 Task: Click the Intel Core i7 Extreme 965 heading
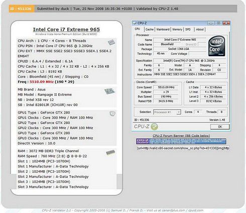pos(66,30)
